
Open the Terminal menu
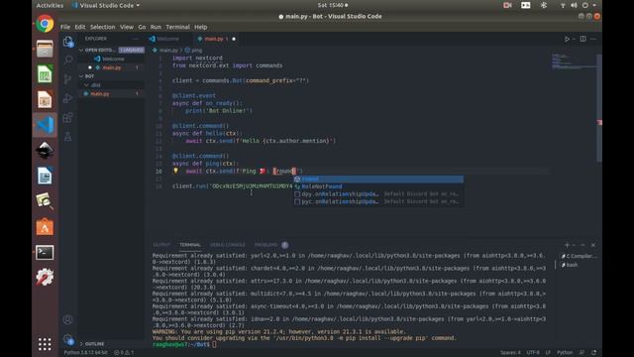click(177, 27)
